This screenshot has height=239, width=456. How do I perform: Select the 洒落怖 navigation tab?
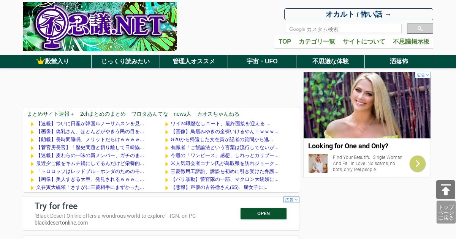pos(399,61)
